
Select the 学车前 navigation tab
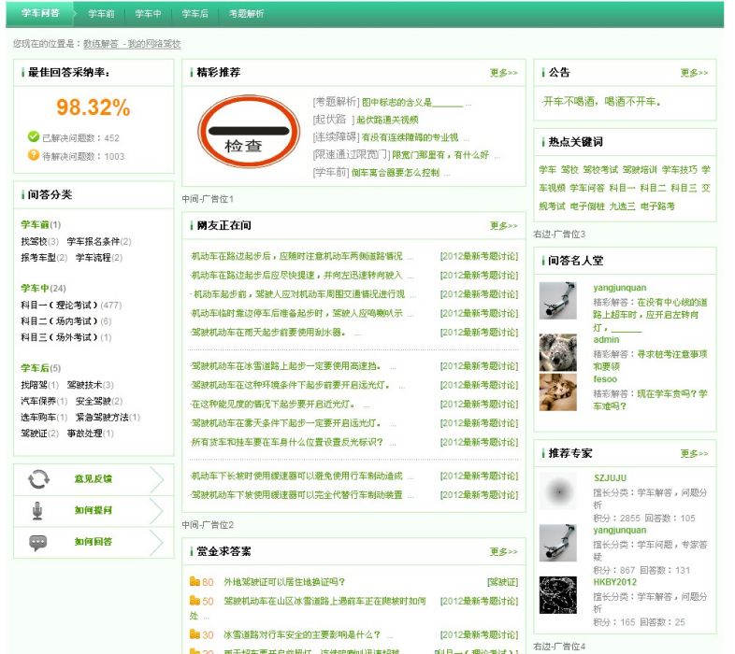(x=101, y=14)
